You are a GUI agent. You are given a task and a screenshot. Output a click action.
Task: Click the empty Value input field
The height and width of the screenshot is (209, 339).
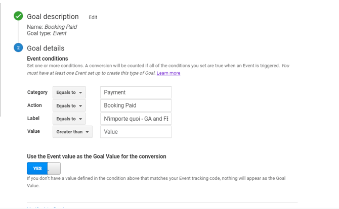coord(136,132)
